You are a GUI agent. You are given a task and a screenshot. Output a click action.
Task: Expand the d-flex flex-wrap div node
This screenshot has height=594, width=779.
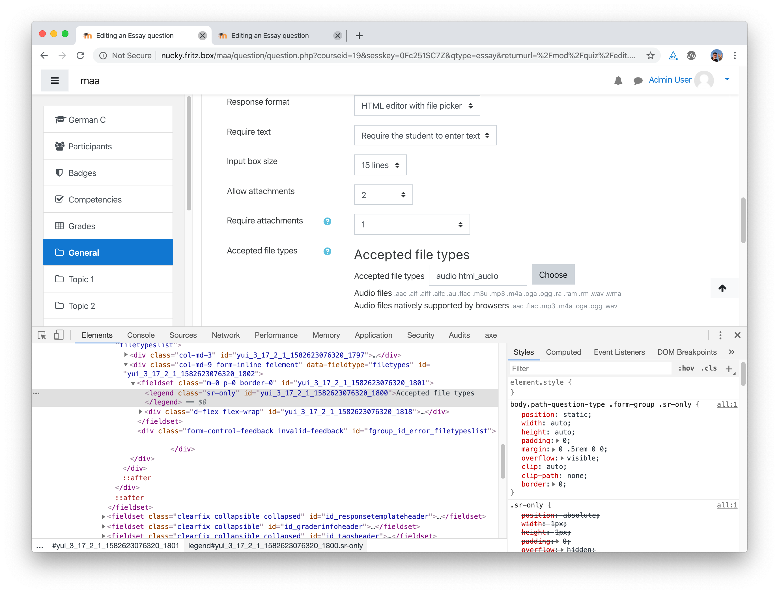(141, 412)
